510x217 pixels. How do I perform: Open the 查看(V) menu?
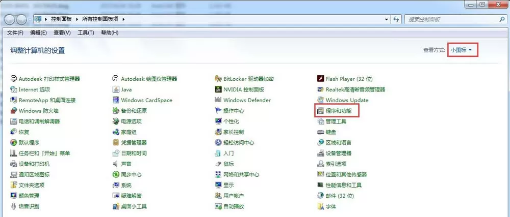[x=62, y=33]
